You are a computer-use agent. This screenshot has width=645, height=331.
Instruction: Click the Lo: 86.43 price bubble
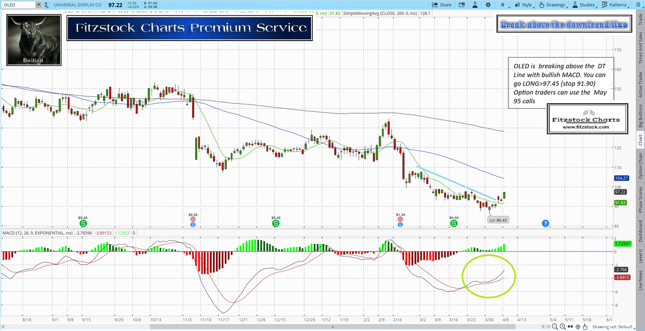(x=498, y=220)
